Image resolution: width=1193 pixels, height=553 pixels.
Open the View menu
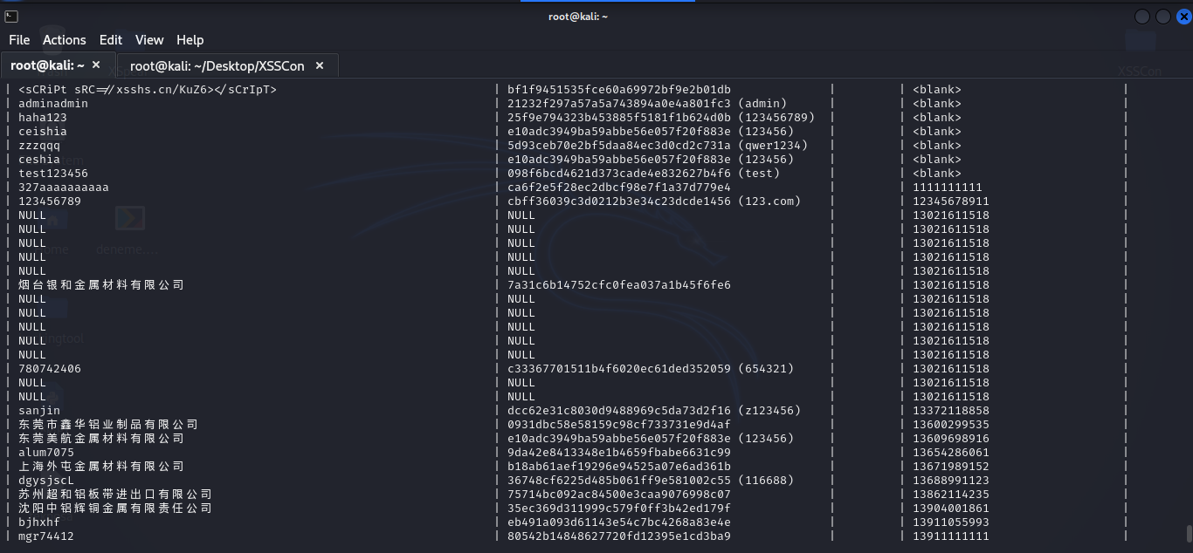coord(149,40)
